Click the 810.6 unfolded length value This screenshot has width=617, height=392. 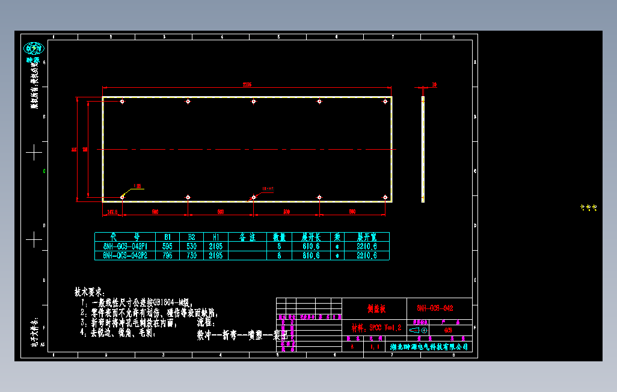pyautogui.click(x=311, y=256)
